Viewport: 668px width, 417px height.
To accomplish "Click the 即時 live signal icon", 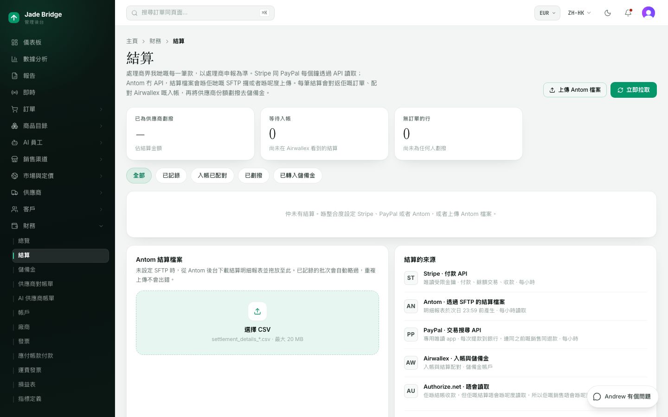I will (x=15, y=92).
